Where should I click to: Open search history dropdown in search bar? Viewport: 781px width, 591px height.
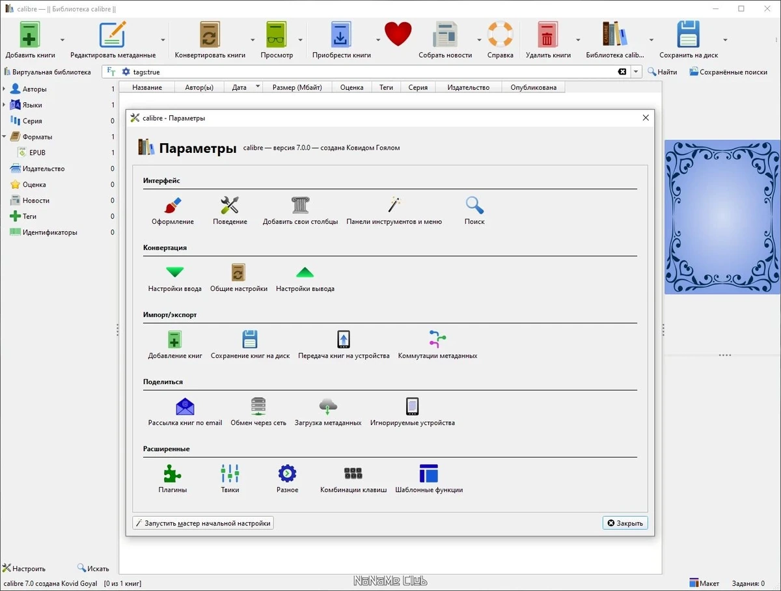point(636,72)
